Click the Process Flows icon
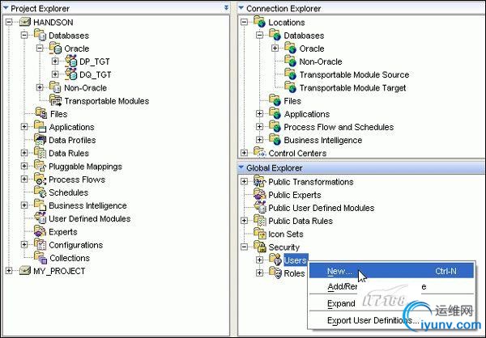The width and height of the screenshot is (486, 338). point(40,179)
